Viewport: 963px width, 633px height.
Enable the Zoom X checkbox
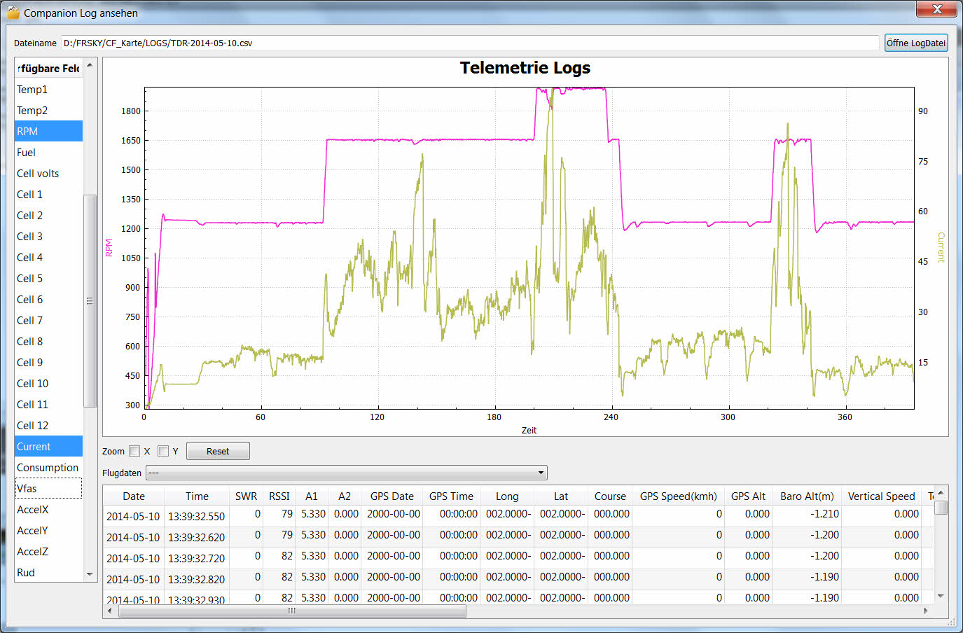tap(134, 451)
